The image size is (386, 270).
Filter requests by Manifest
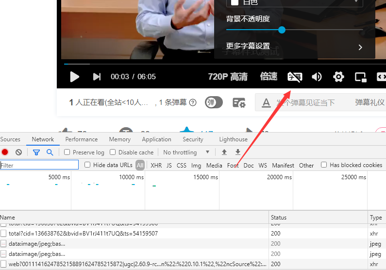point(283,166)
